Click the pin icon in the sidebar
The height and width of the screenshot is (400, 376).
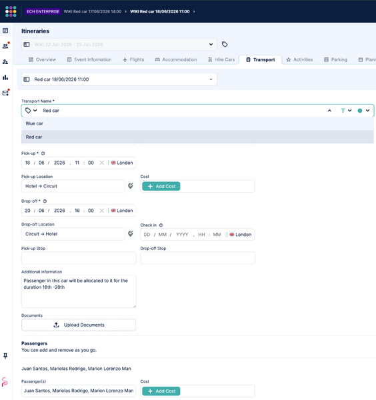click(x=5, y=355)
